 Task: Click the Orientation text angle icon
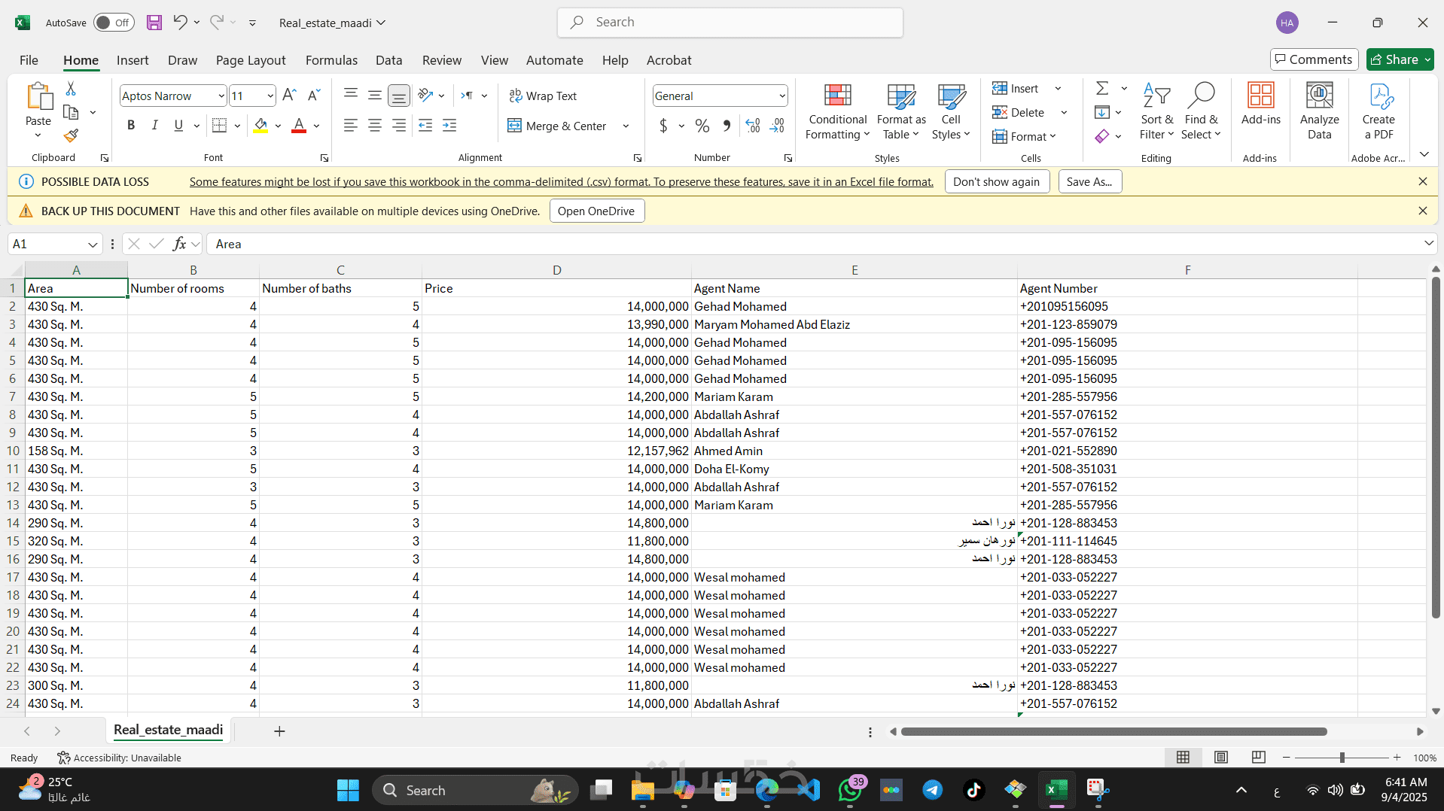(x=426, y=95)
